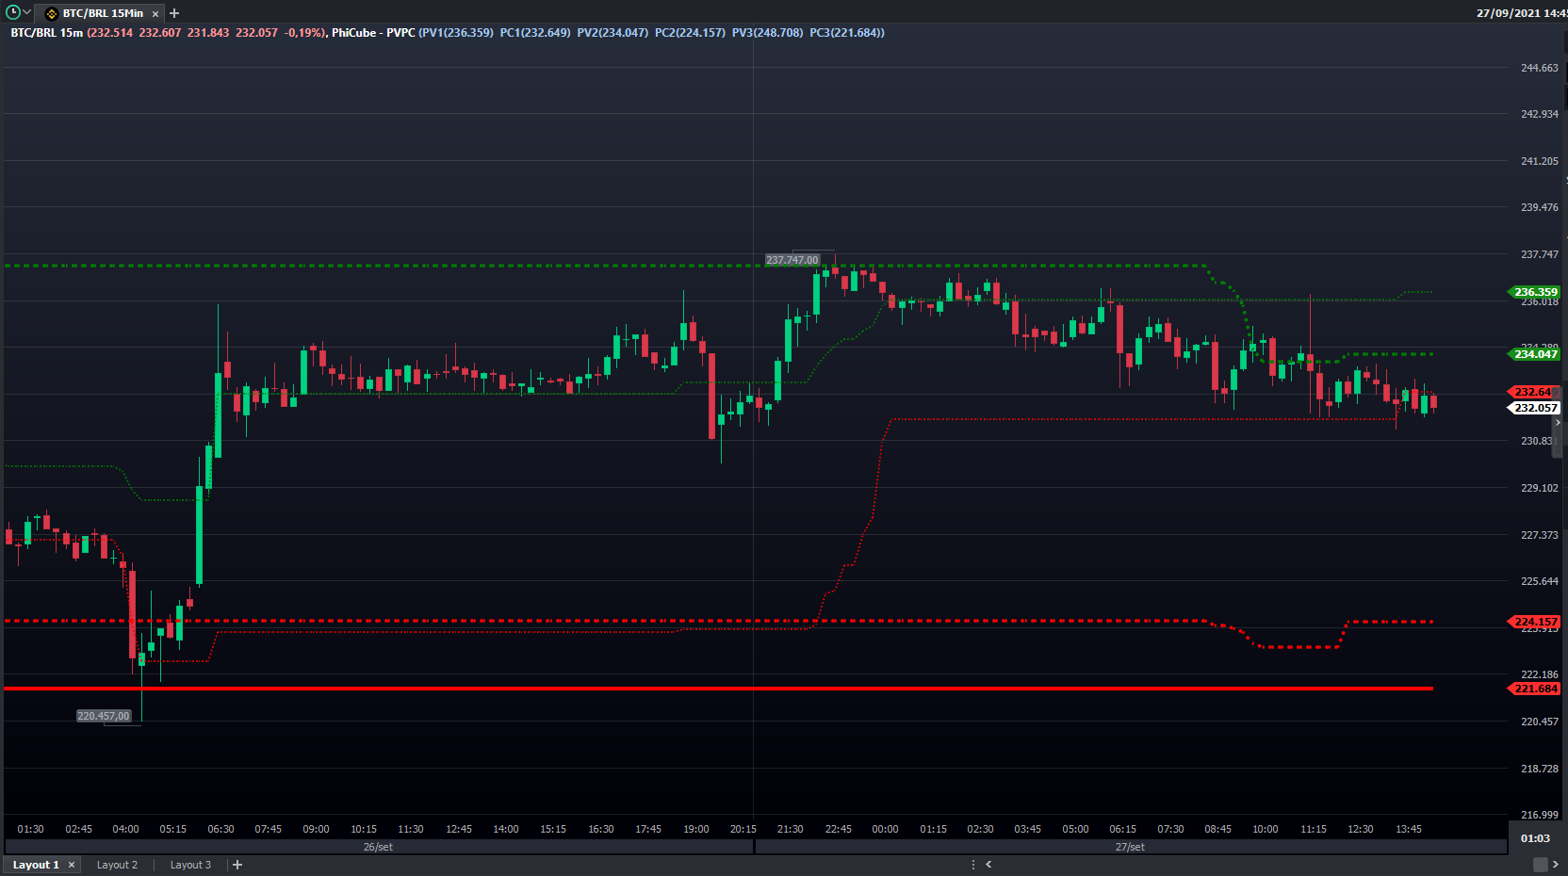Click the PhiCube - PVPC indicator label
1568x876 pixels.
point(373,33)
